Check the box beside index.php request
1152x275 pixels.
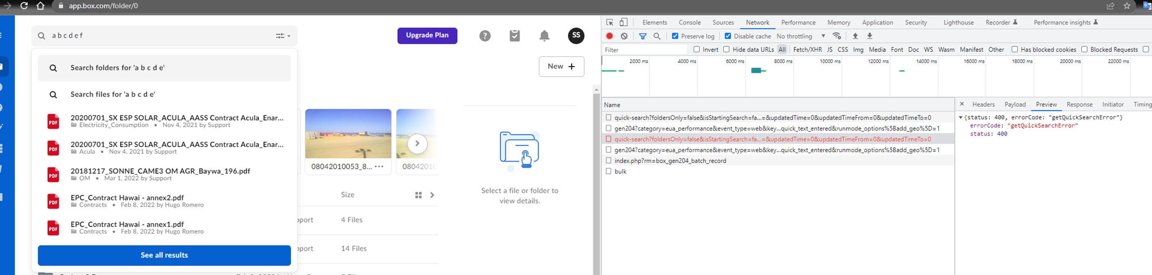[608, 160]
